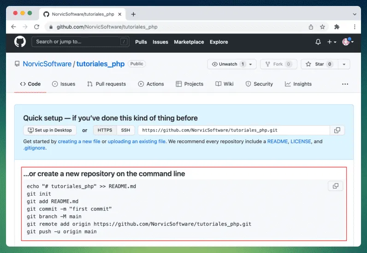Image resolution: width=367 pixels, height=253 pixels.
Task: Click the browser address bar URL
Action: pos(107,27)
